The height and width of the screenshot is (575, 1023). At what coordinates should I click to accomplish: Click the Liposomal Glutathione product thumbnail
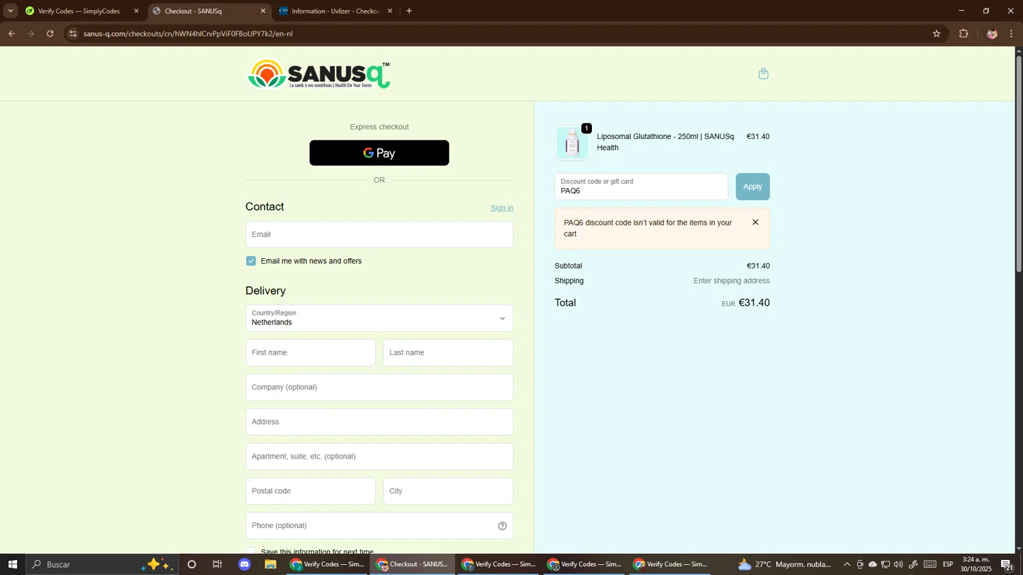pos(572,143)
